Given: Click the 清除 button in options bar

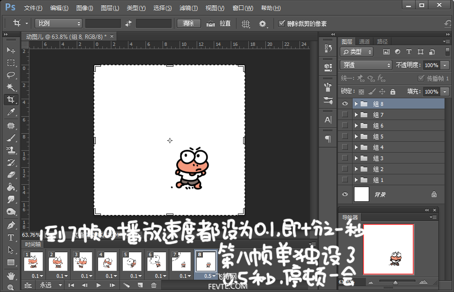Looking at the screenshot, I should (x=188, y=24).
